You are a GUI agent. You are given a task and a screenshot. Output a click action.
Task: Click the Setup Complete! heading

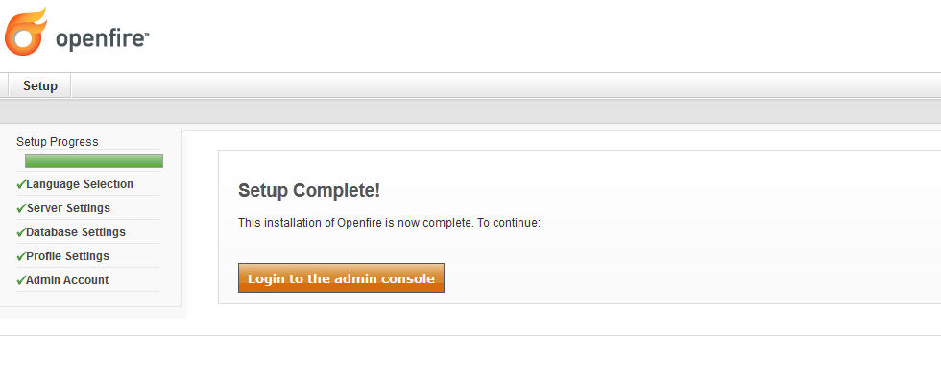click(x=309, y=190)
